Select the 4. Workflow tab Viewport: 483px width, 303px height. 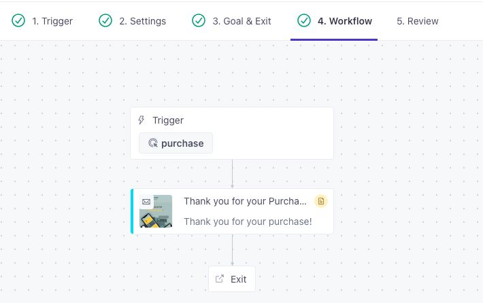(344, 21)
